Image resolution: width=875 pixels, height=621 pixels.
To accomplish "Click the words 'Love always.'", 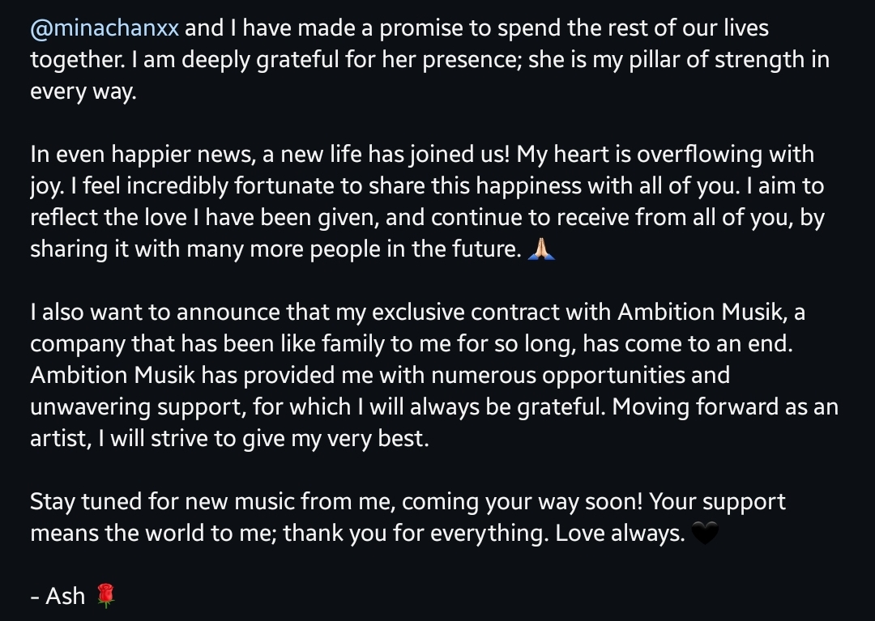I will point(620,533).
